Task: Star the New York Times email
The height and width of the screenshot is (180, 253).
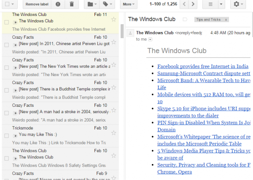Action: pyautogui.click(x=113, y=65)
